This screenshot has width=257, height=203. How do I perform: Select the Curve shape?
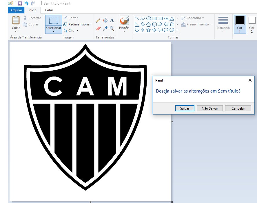(143, 19)
